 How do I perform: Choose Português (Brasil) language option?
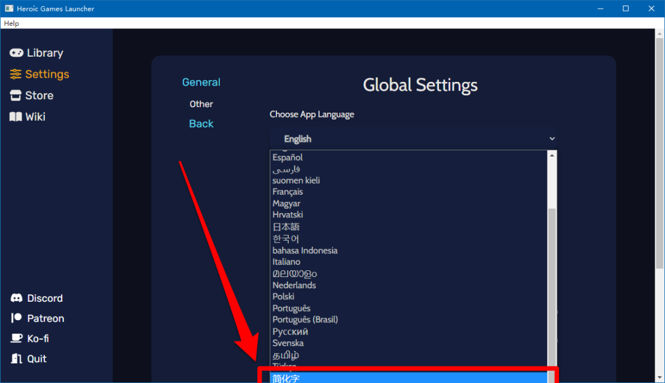coord(305,320)
